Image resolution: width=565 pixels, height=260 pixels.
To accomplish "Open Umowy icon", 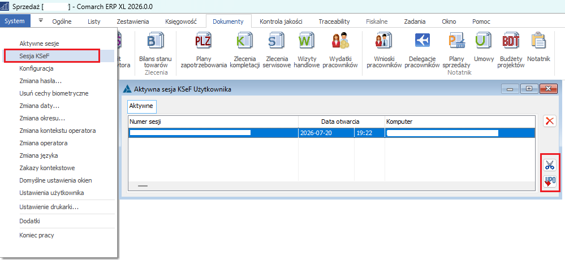I will pyautogui.click(x=484, y=41).
